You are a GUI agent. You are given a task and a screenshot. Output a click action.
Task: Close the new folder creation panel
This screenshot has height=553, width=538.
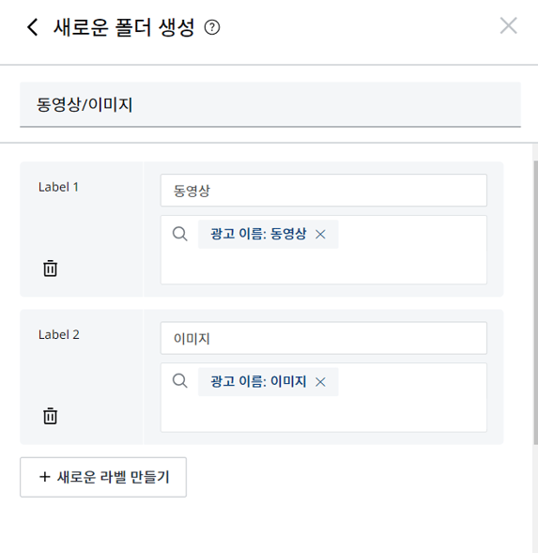click(508, 25)
